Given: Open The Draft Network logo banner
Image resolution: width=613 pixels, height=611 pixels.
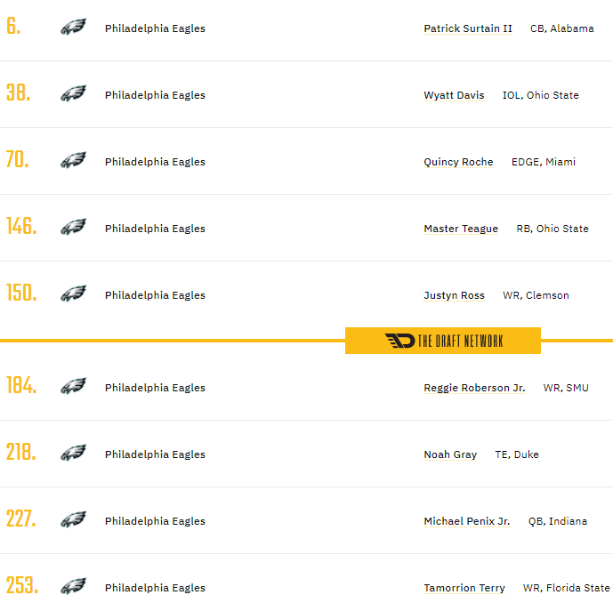Looking at the screenshot, I should tap(443, 341).
